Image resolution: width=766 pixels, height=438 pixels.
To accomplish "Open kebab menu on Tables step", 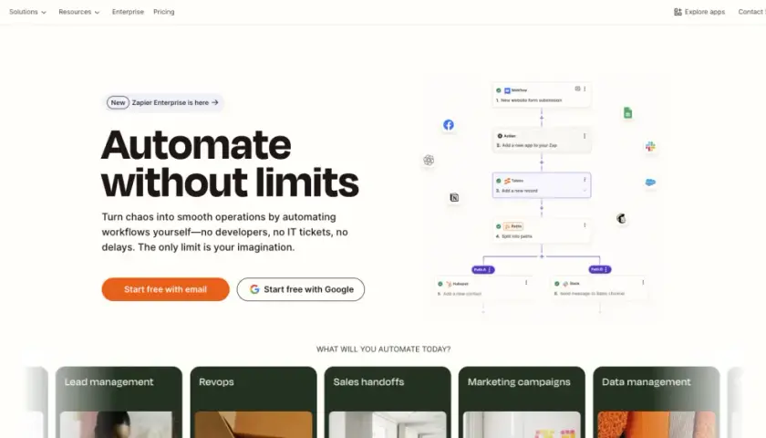I will 585,180.
